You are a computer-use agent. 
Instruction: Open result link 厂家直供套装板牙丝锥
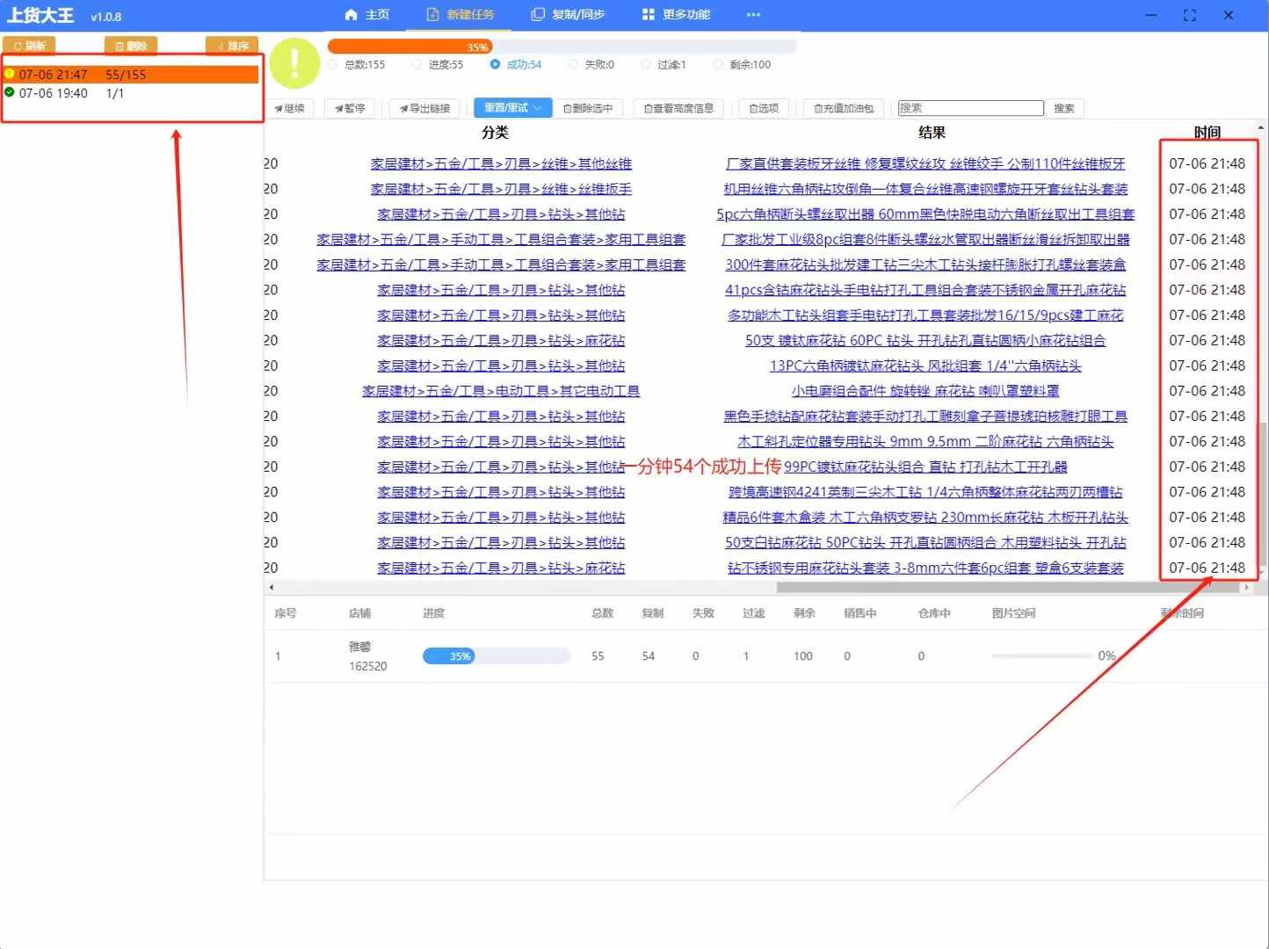point(925,163)
